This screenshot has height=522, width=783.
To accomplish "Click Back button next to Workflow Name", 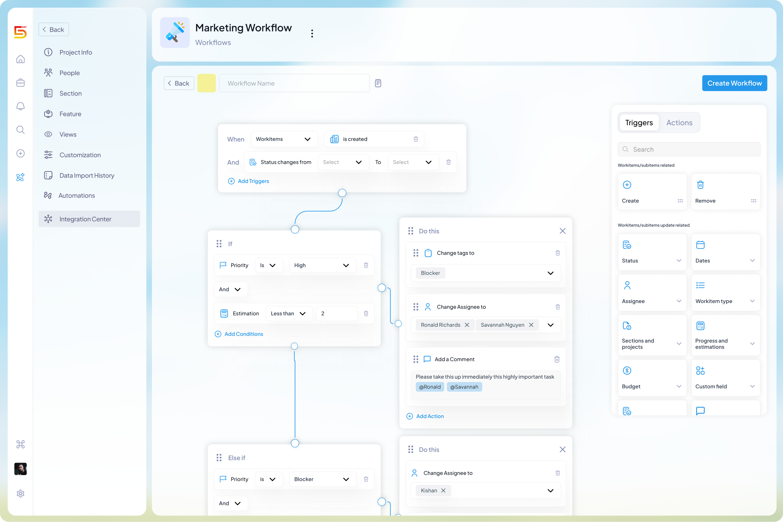I will (179, 83).
